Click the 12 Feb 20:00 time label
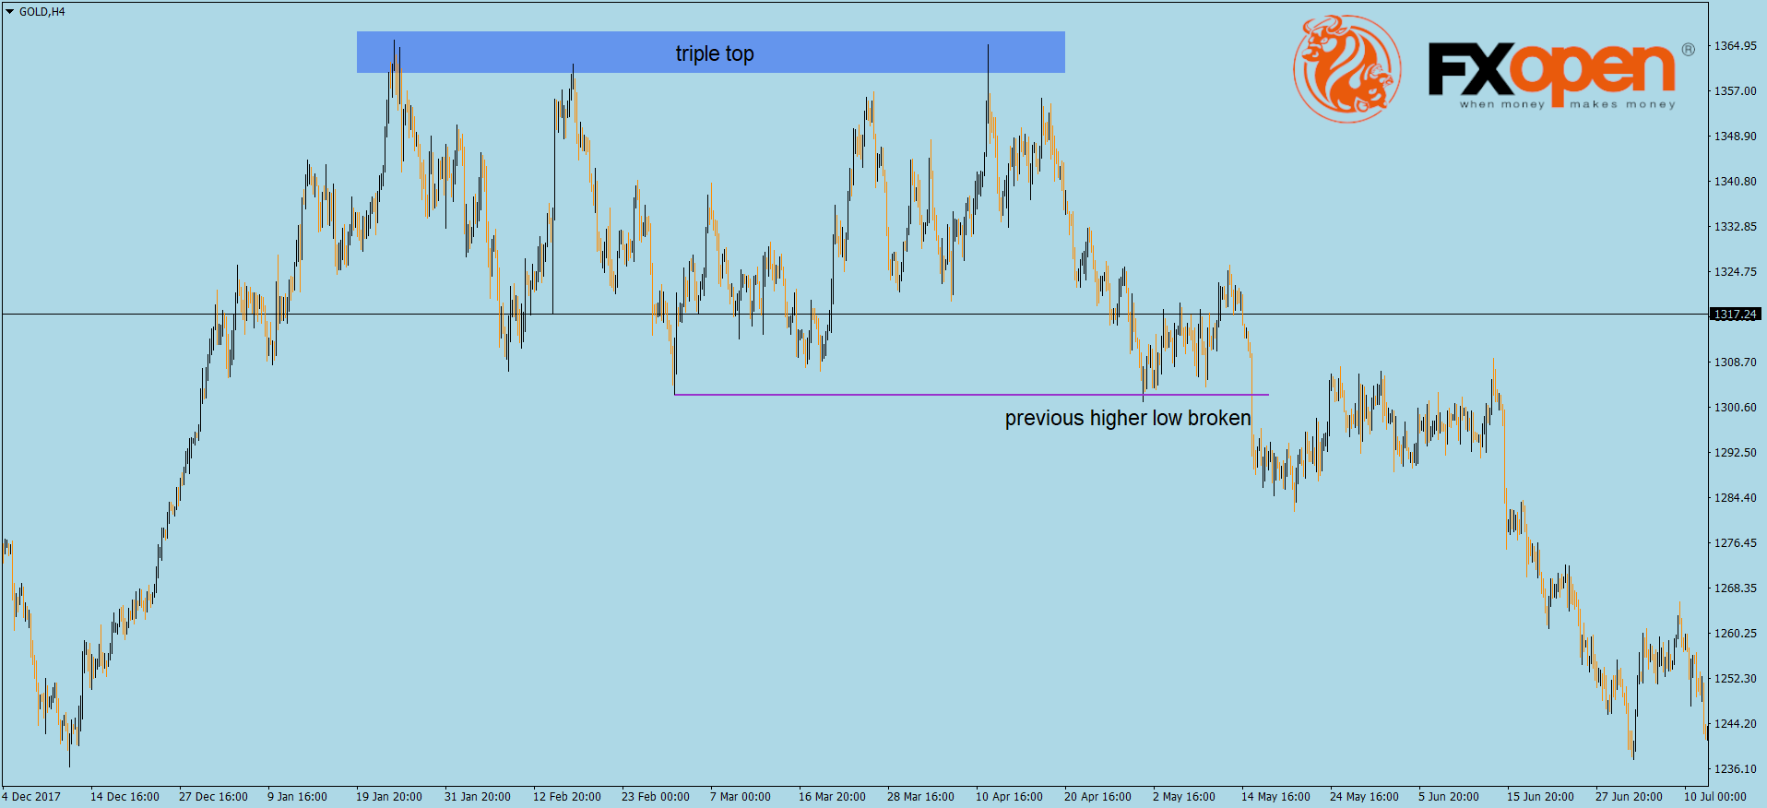Screen dimensions: 1767x808 (x=566, y=797)
